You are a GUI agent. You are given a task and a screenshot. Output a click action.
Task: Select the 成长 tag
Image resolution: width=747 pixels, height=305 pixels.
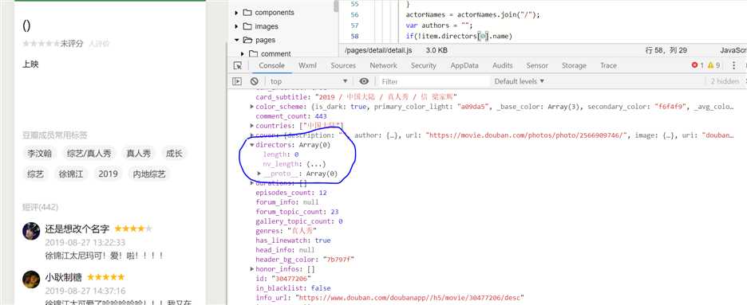tap(174, 154)
